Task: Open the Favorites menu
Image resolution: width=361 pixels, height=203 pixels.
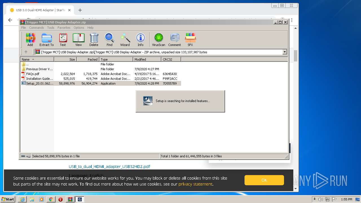Action: tap(64, 28)
